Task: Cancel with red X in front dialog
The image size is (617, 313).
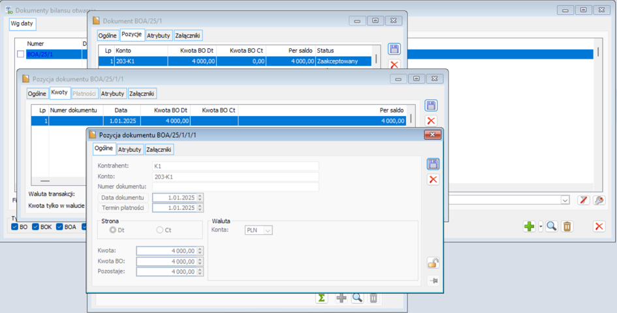Action: (x=434, y=180)
